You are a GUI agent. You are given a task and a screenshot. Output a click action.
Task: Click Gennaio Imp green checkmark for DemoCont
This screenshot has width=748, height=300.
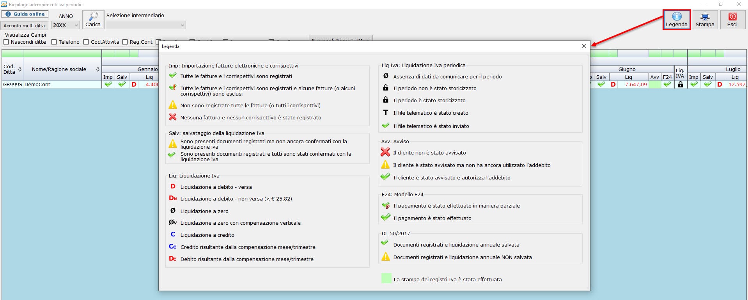pyautogui.click(x=108, y=84)
